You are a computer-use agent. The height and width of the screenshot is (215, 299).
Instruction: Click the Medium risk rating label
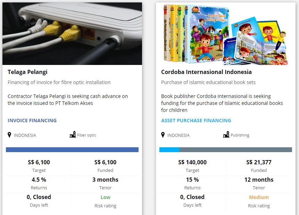coord(259,197)
